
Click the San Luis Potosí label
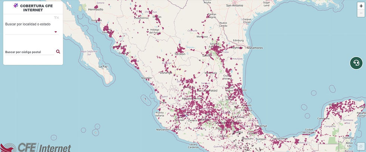coord(207,90)
